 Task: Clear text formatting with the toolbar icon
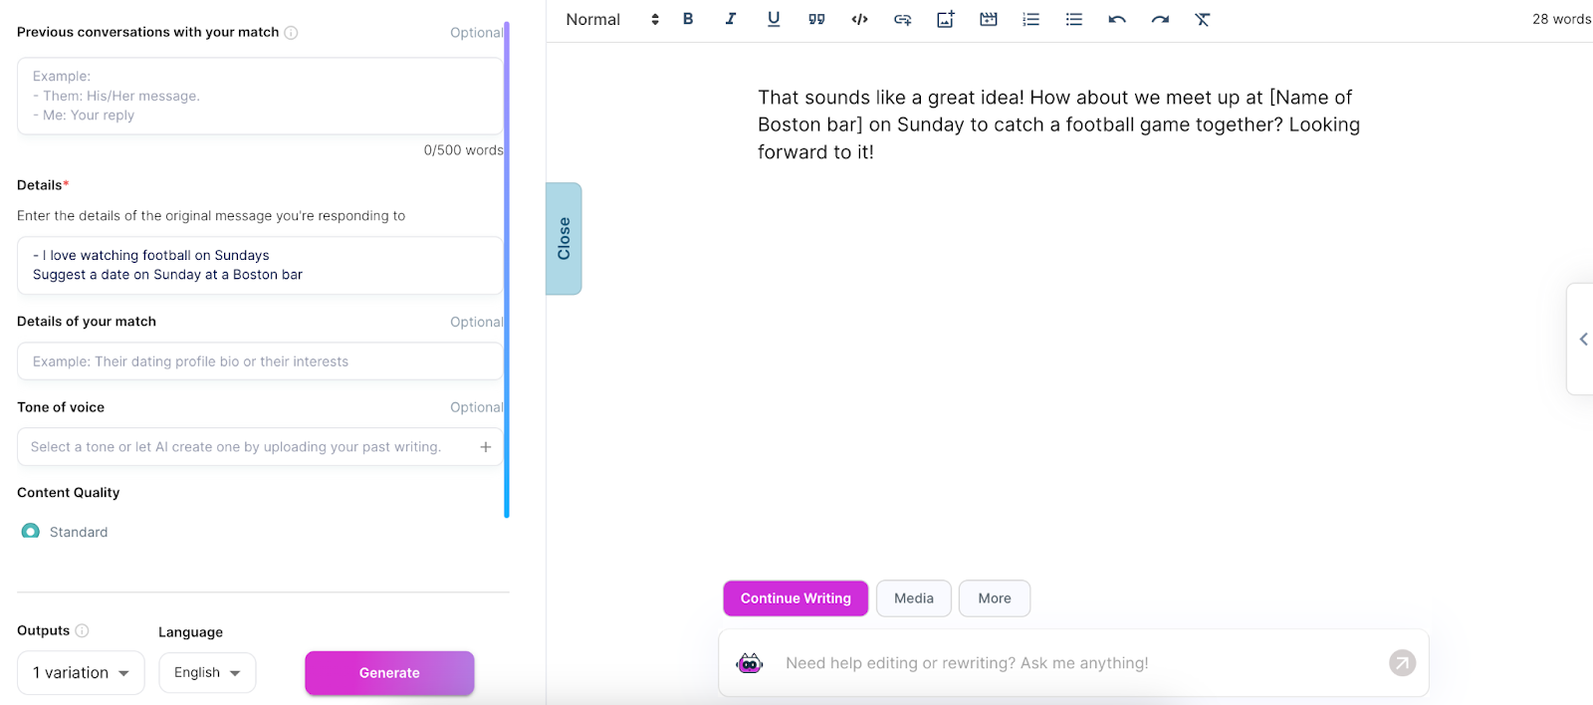pyautogui.click(x=1203, y=19)
